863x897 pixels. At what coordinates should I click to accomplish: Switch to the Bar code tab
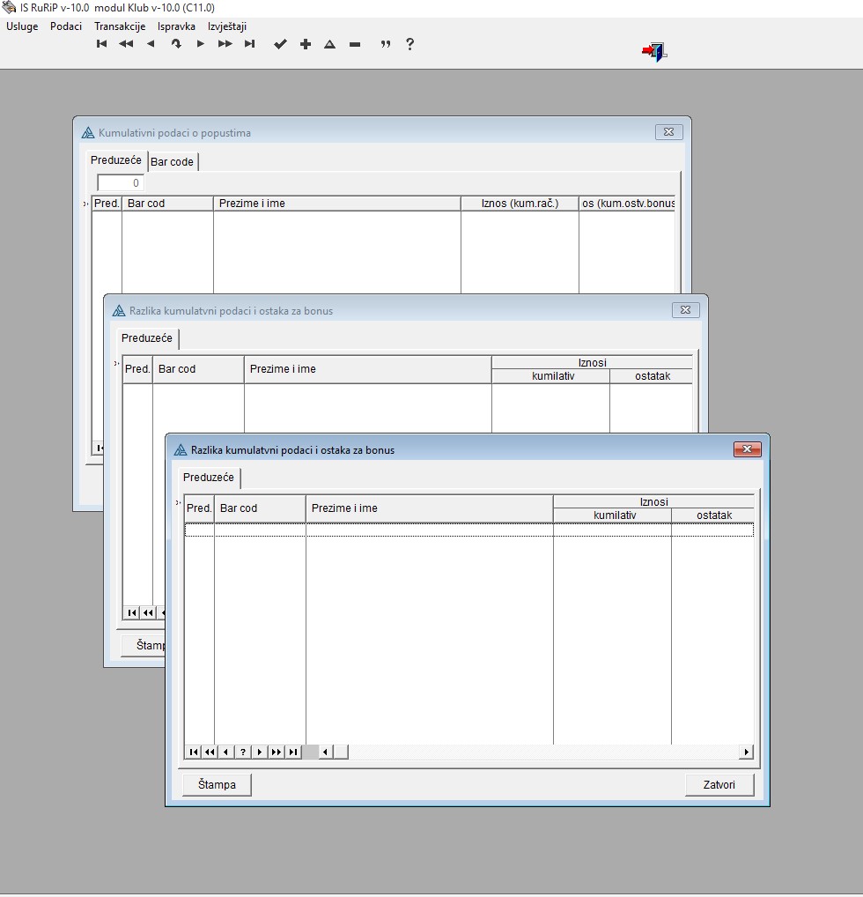pyautogui.click(x=173, y=162)
